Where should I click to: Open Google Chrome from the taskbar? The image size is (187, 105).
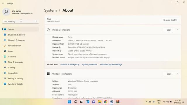tap(105, 102)
